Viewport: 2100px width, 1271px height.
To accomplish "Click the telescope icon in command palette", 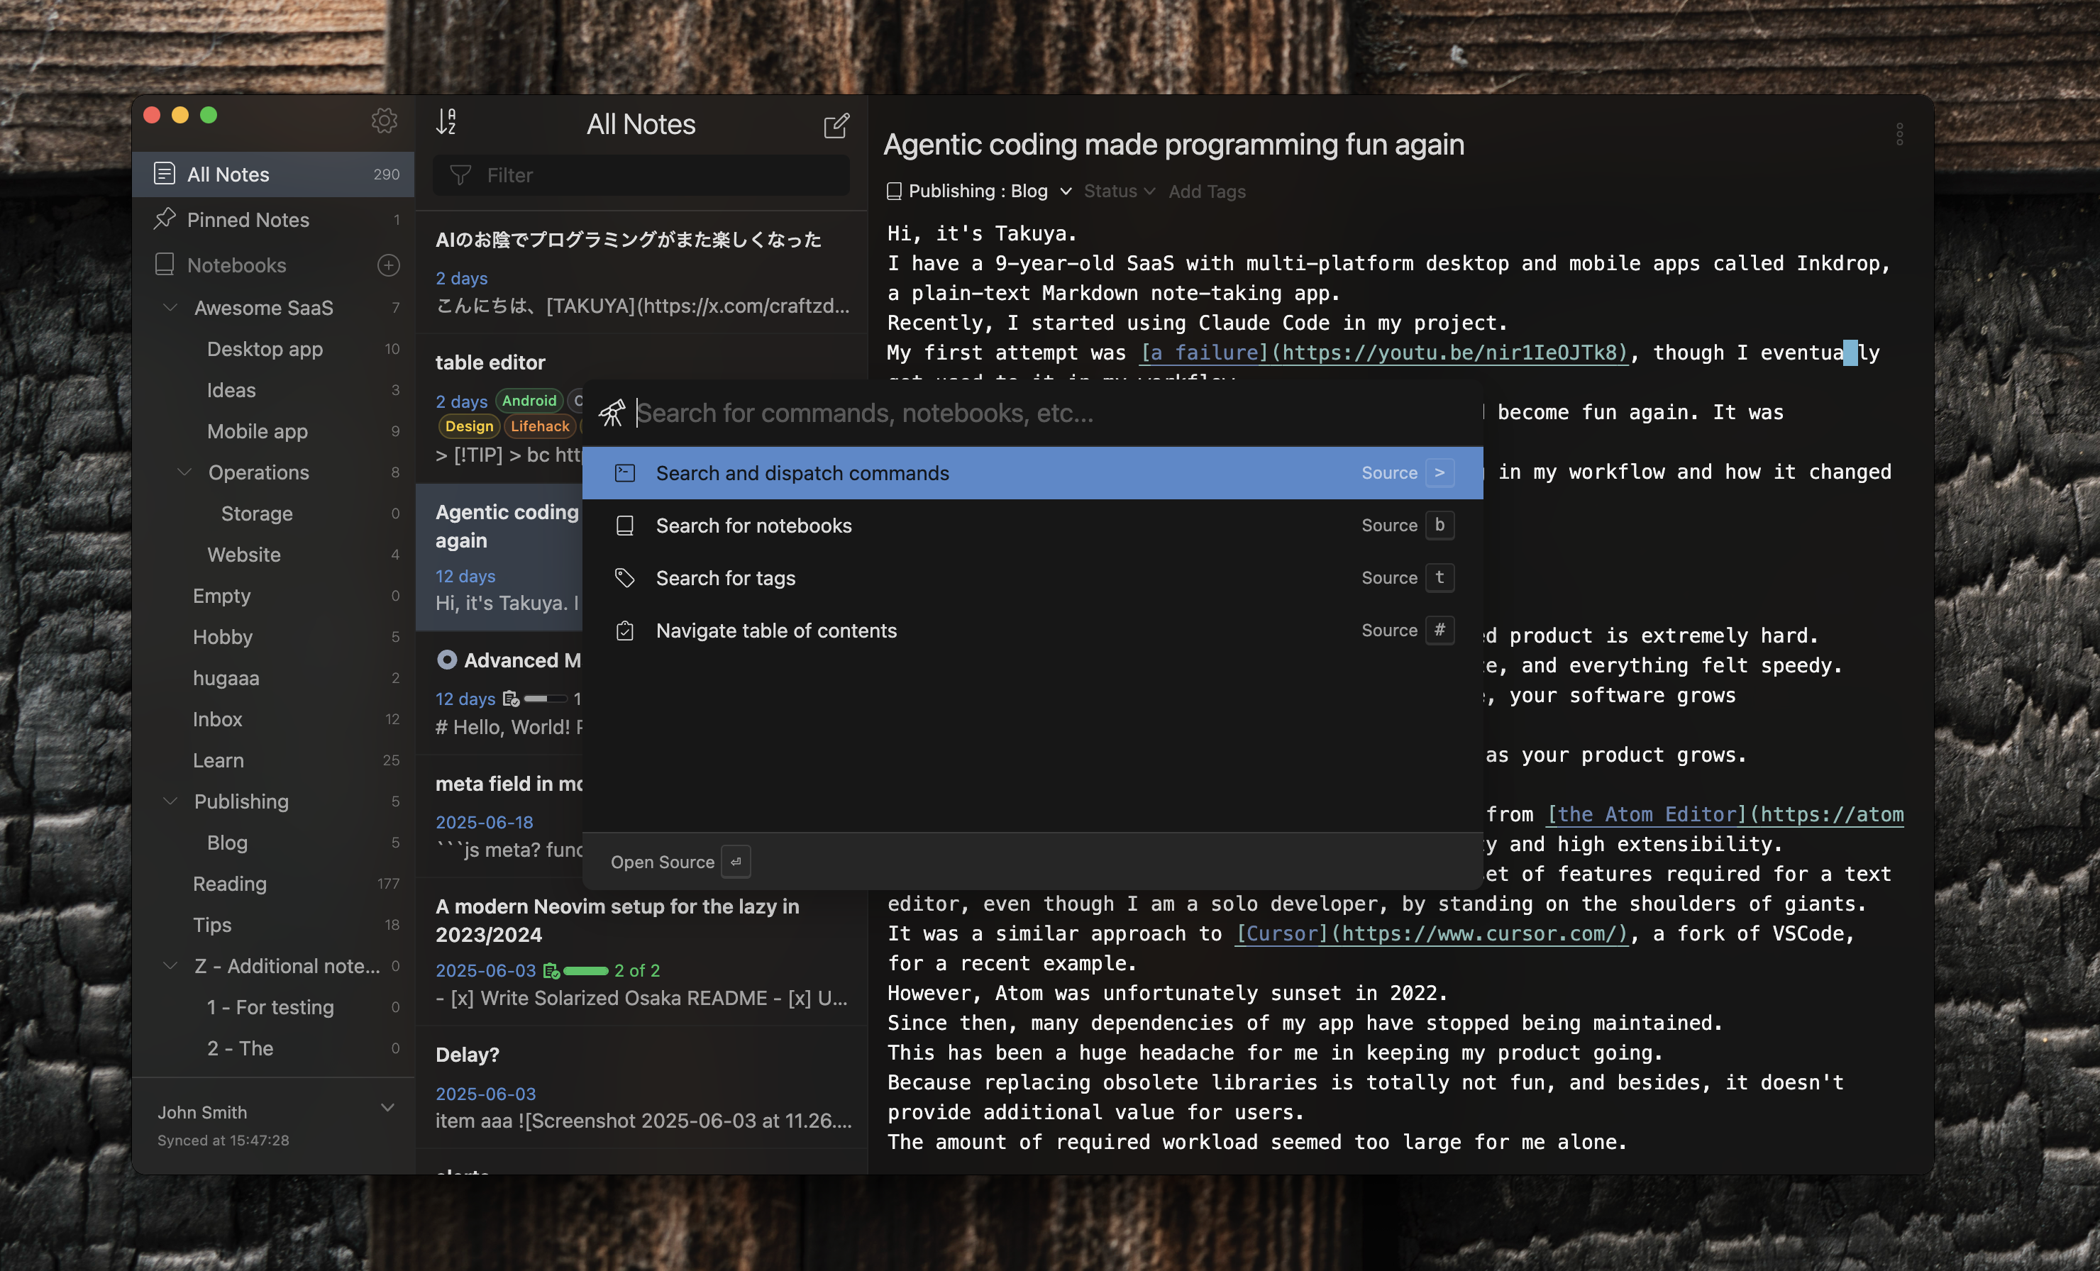I will pos(611,414).
